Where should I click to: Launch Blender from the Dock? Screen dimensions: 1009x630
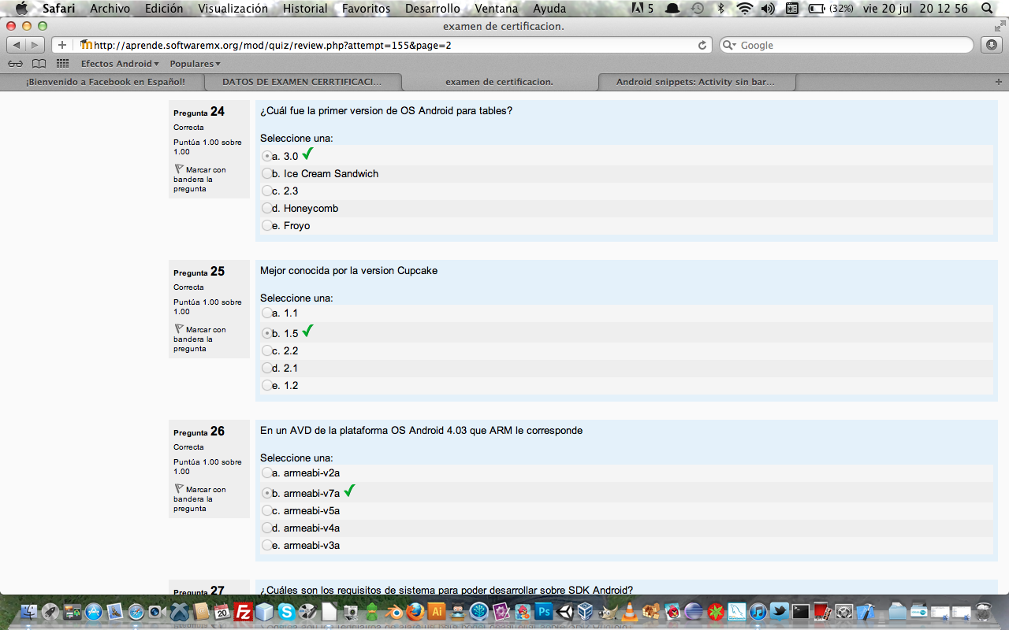pos(394,611)
